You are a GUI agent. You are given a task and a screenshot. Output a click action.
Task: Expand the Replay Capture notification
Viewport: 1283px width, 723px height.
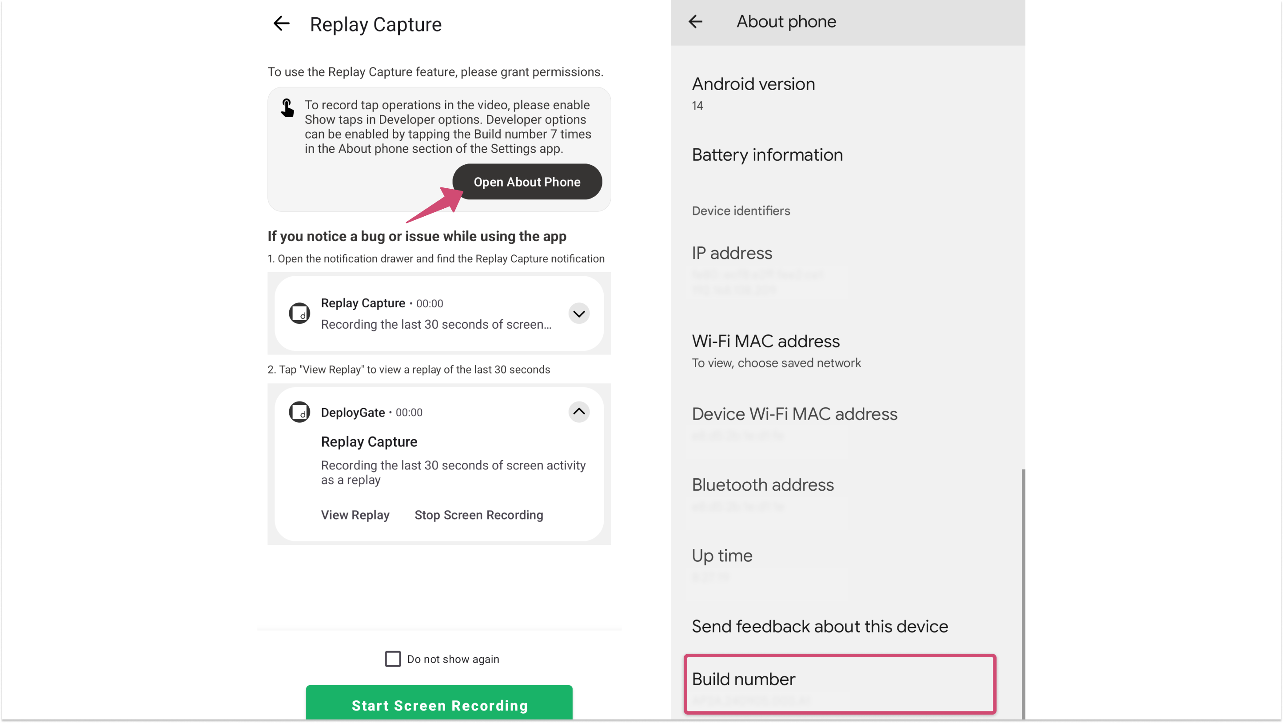pyautogui.click(x=579, y=314)
